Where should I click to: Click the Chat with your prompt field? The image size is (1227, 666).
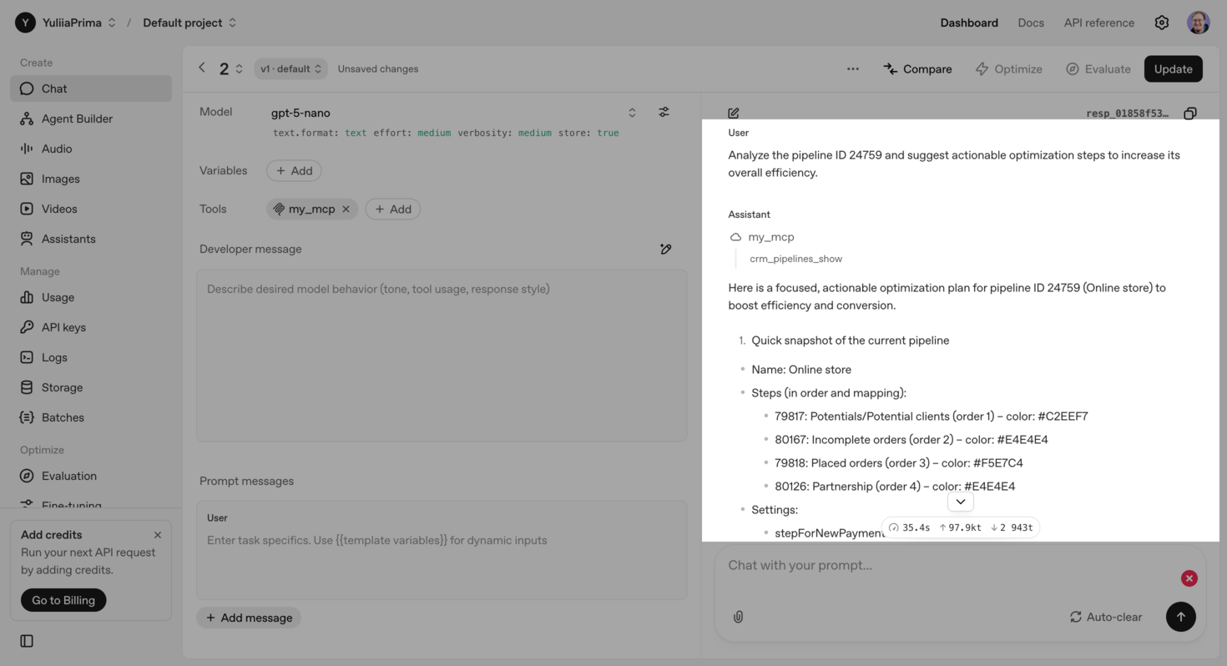[x=943, y=565]
